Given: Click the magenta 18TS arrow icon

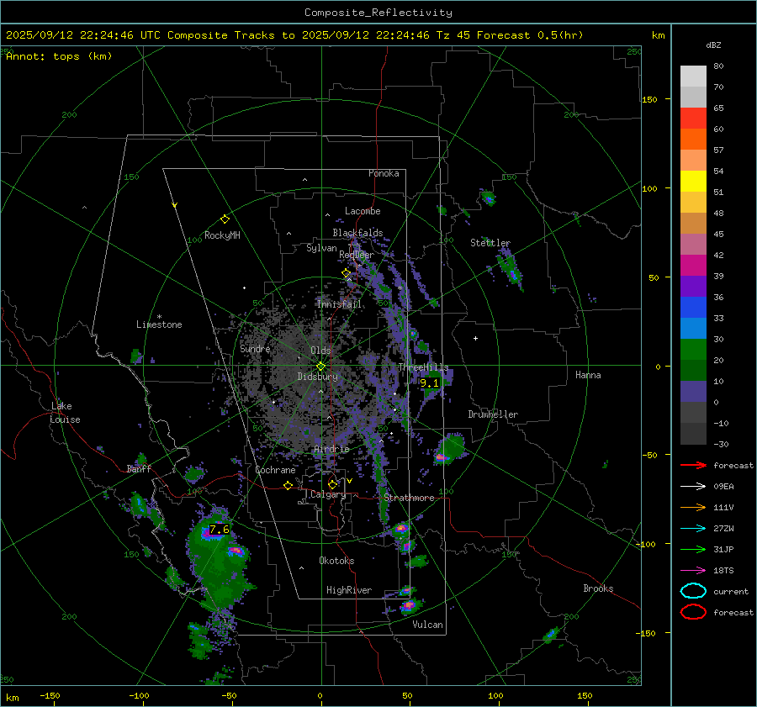Looking at the screenshot, I should pos(693,571).
